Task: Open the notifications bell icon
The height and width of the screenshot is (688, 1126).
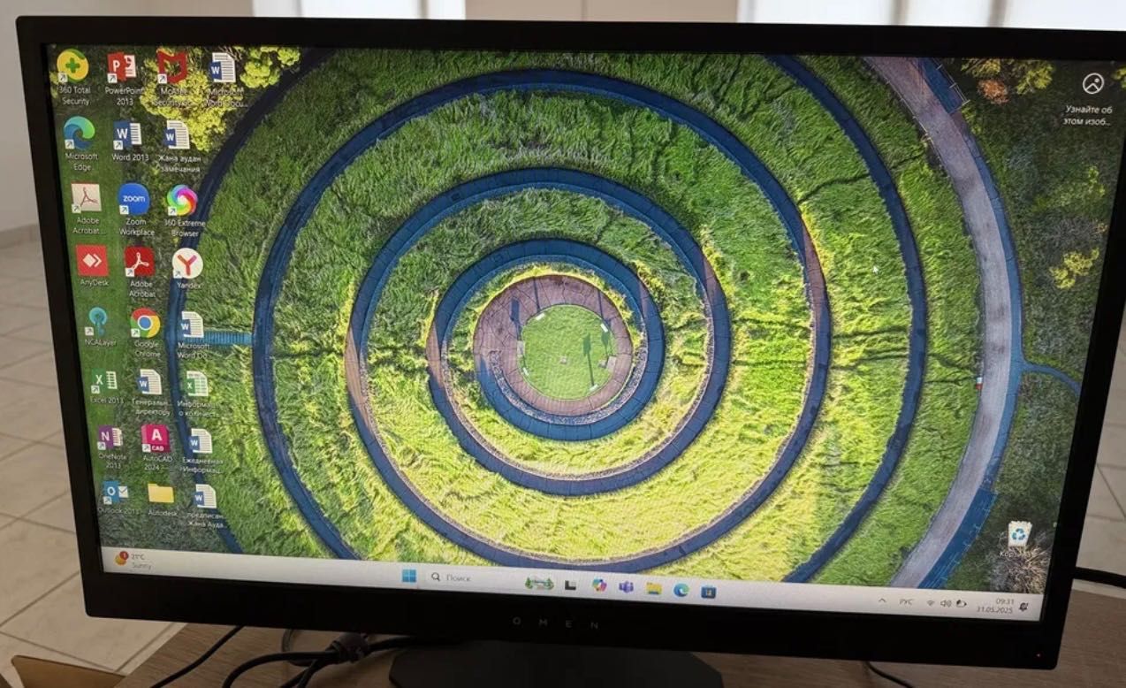Action: pyautogui.click(x=1023, y=607)
